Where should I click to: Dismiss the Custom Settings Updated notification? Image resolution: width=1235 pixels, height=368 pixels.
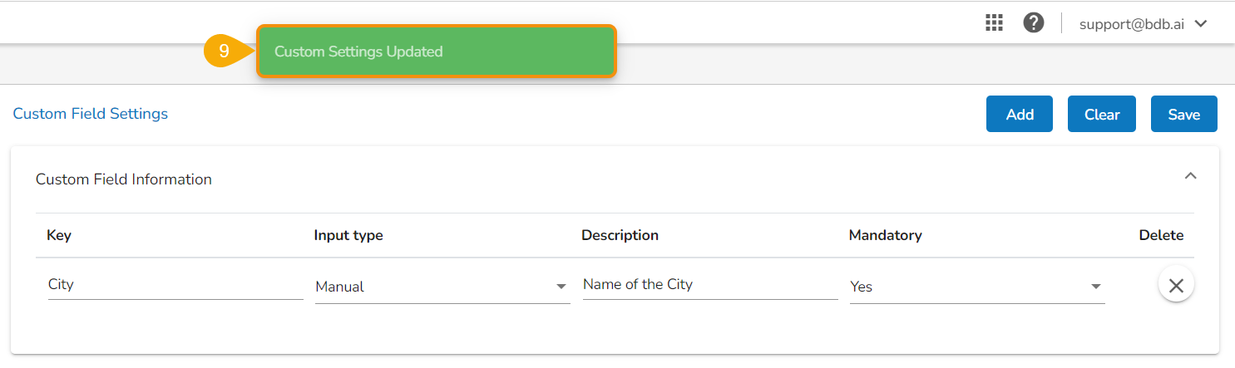(x=436, y=52)
